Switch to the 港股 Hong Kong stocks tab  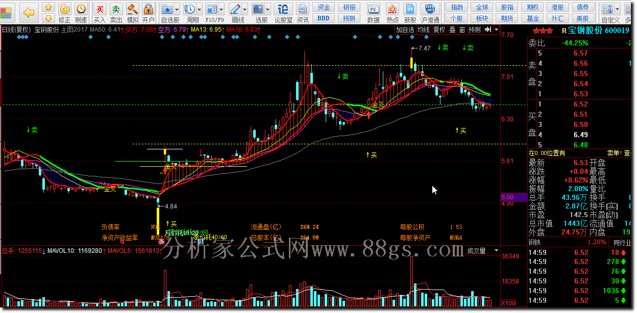558,7
